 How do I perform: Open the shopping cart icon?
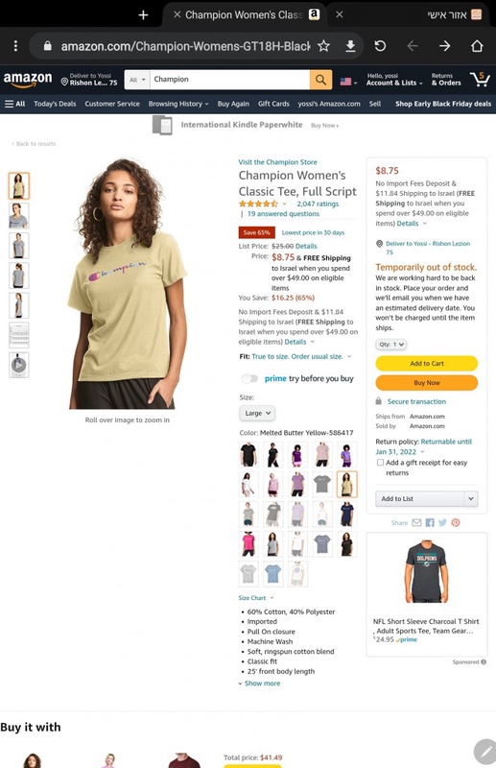tap(480, 79)
